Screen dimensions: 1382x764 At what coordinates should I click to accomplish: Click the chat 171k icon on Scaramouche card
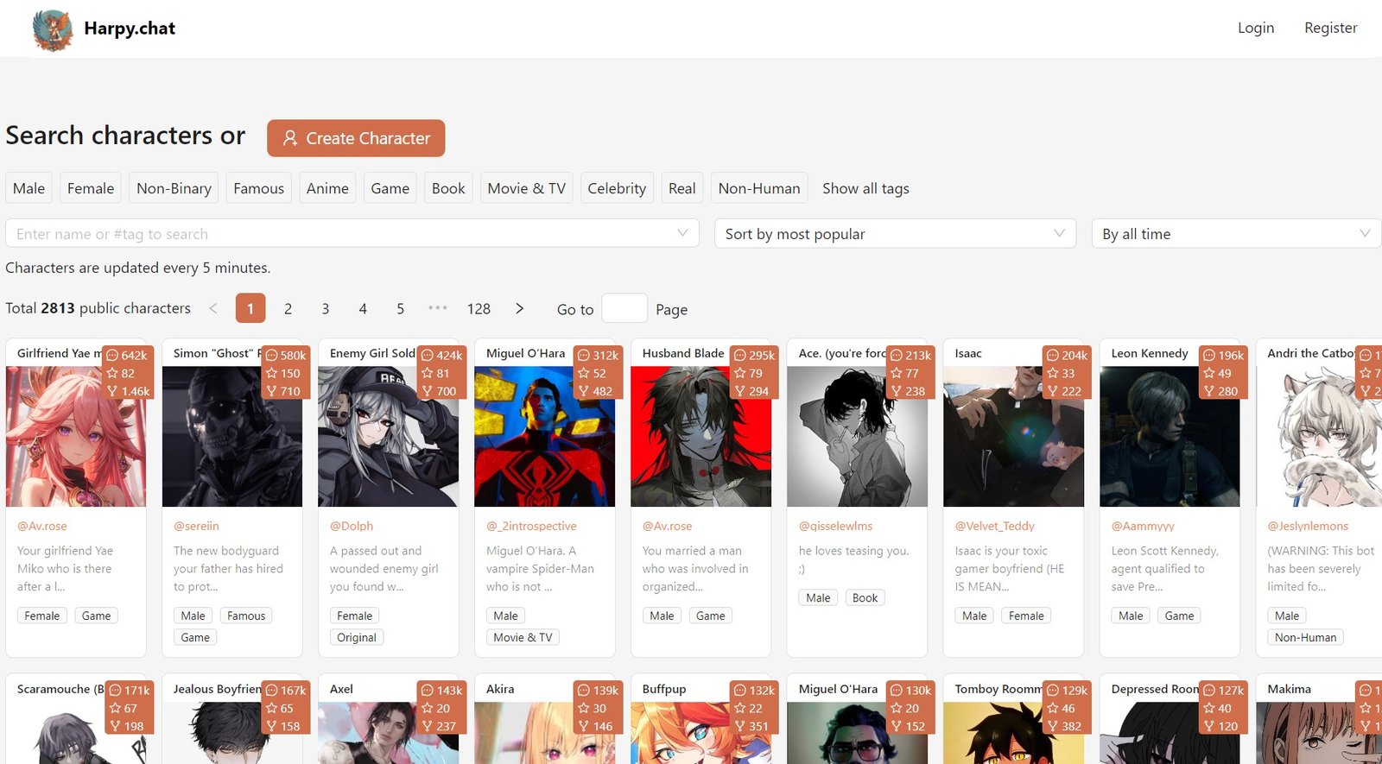coord(115,691)
